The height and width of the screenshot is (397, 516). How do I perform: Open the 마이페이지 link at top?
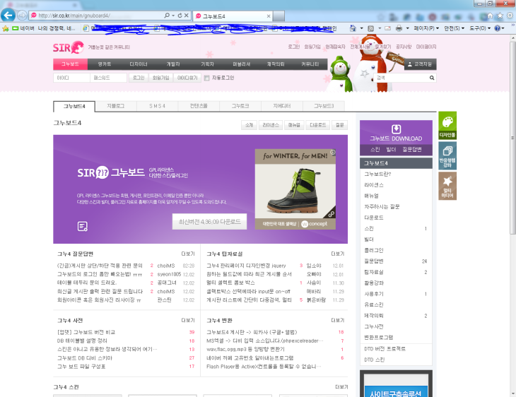(426, 47)
